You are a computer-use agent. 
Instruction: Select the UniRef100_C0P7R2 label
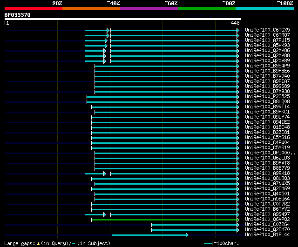[267, 204]
